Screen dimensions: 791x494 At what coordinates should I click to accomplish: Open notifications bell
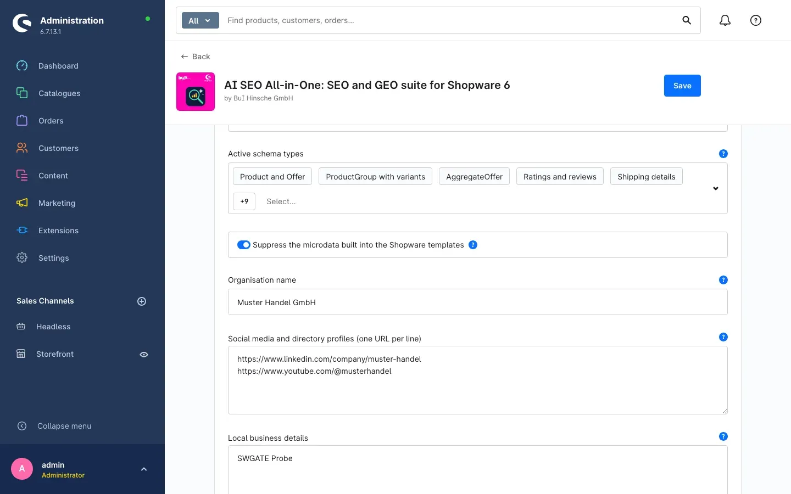[x=725, y=20]
